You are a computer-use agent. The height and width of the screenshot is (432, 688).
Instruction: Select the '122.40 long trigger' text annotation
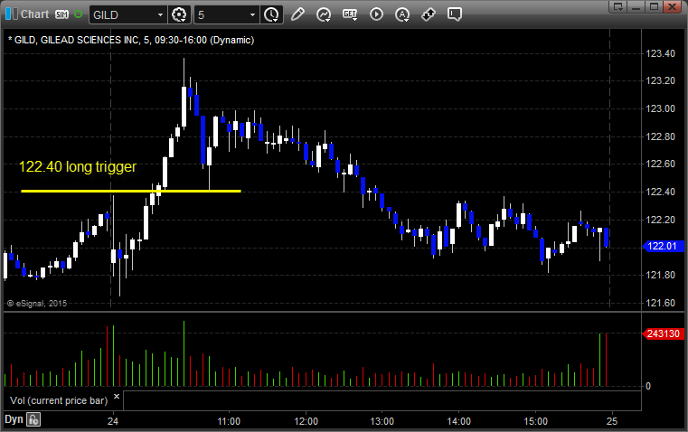tap(78, 166)
